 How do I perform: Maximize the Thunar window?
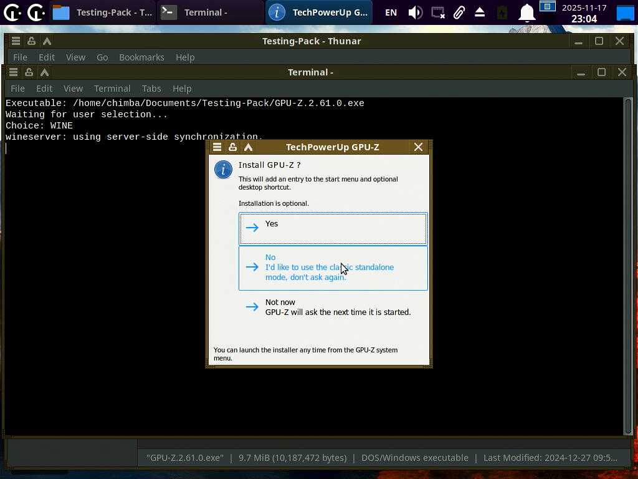click(599, 41)
